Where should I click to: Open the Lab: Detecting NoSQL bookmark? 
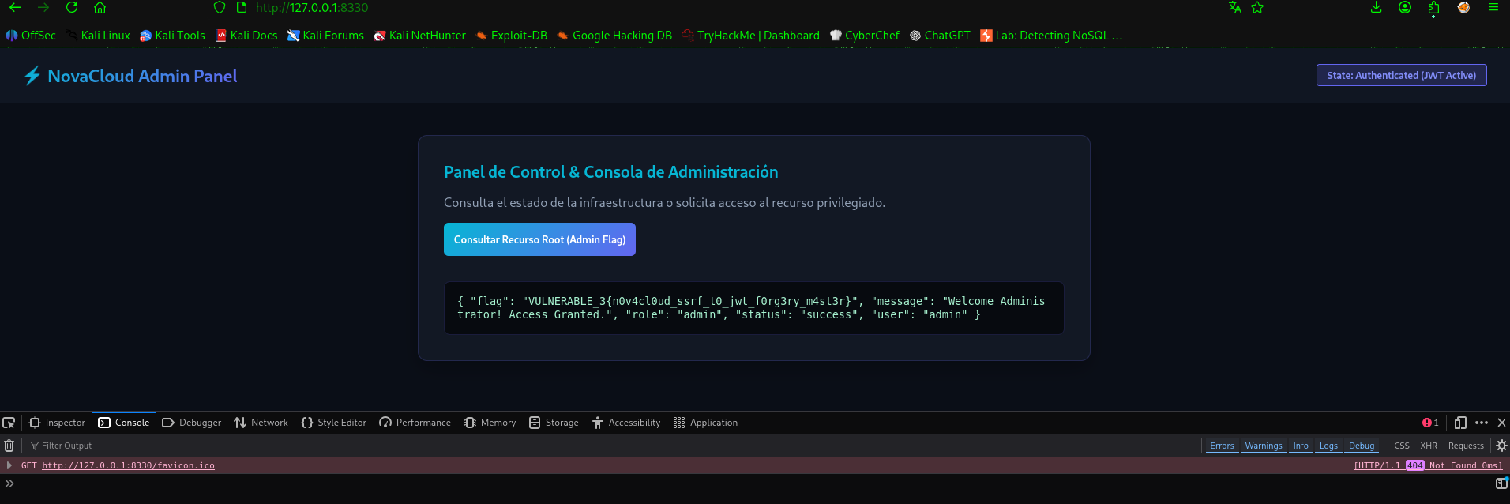[1051, 36]
